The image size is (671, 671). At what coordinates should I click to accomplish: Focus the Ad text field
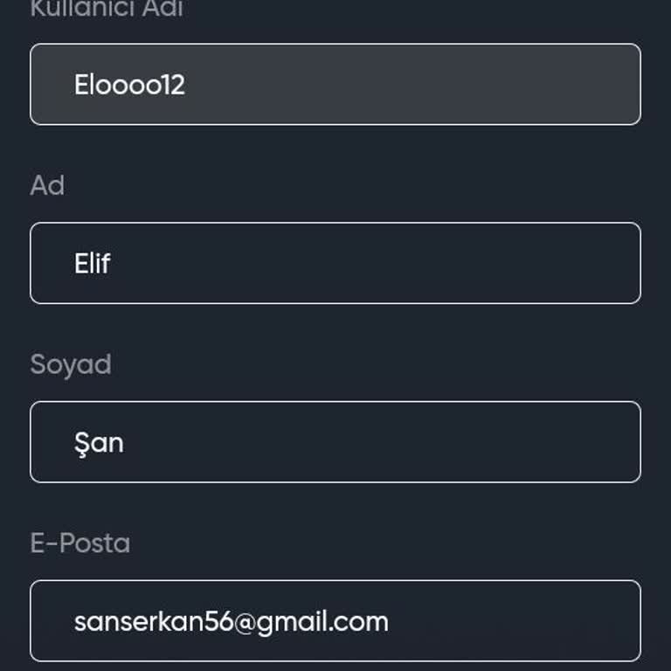click(335, 263)
